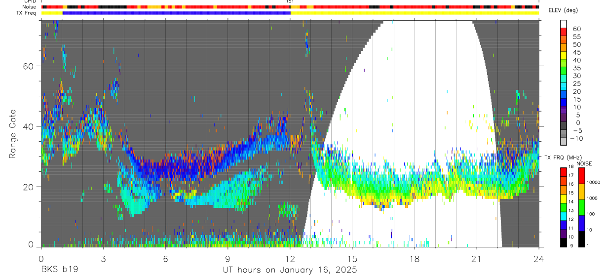Image resolution: width=606 pixels, height=280 pixels.
Task: Click the 'UT hours on January 16, 2025' axis label
Action: click(290, 271)
